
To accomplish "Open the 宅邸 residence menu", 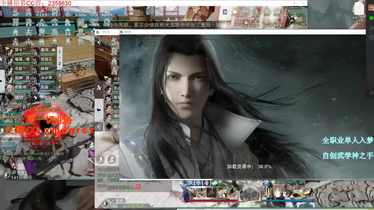I will (55, 32).
